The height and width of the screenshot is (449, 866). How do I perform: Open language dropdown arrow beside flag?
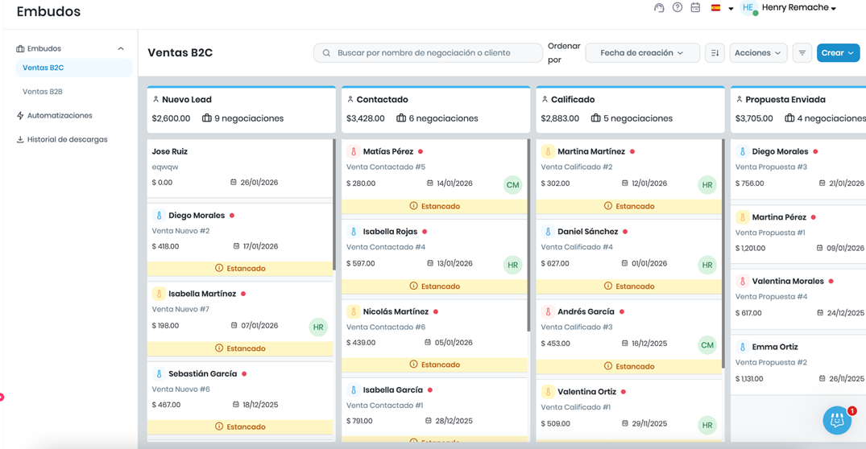pos(731,8)
